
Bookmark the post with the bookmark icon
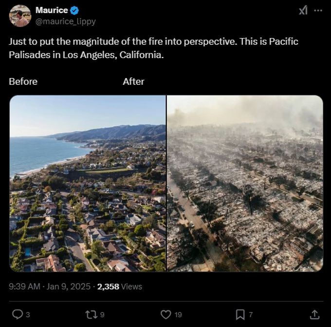(x=240, y=314)
